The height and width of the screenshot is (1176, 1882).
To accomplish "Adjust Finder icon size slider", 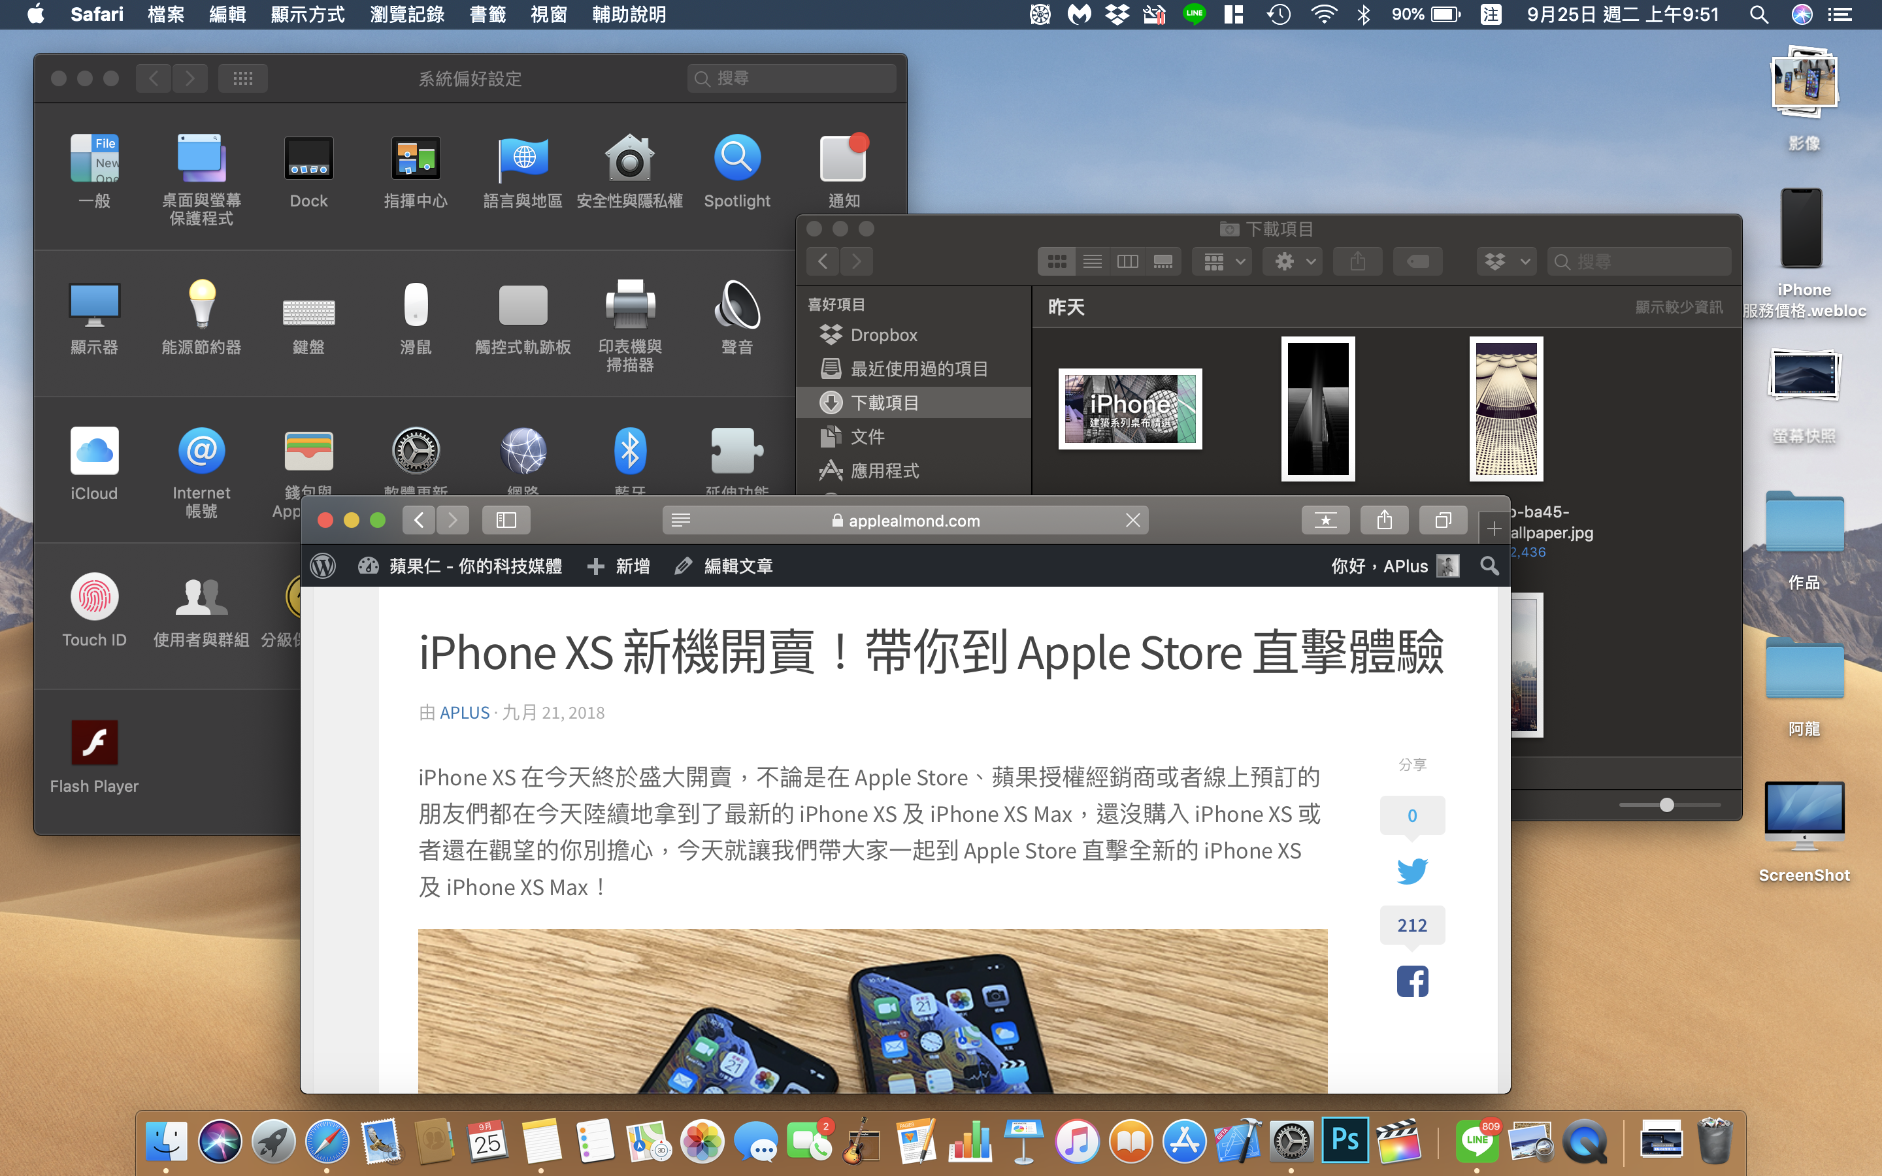I will [x=1666, y=805].
